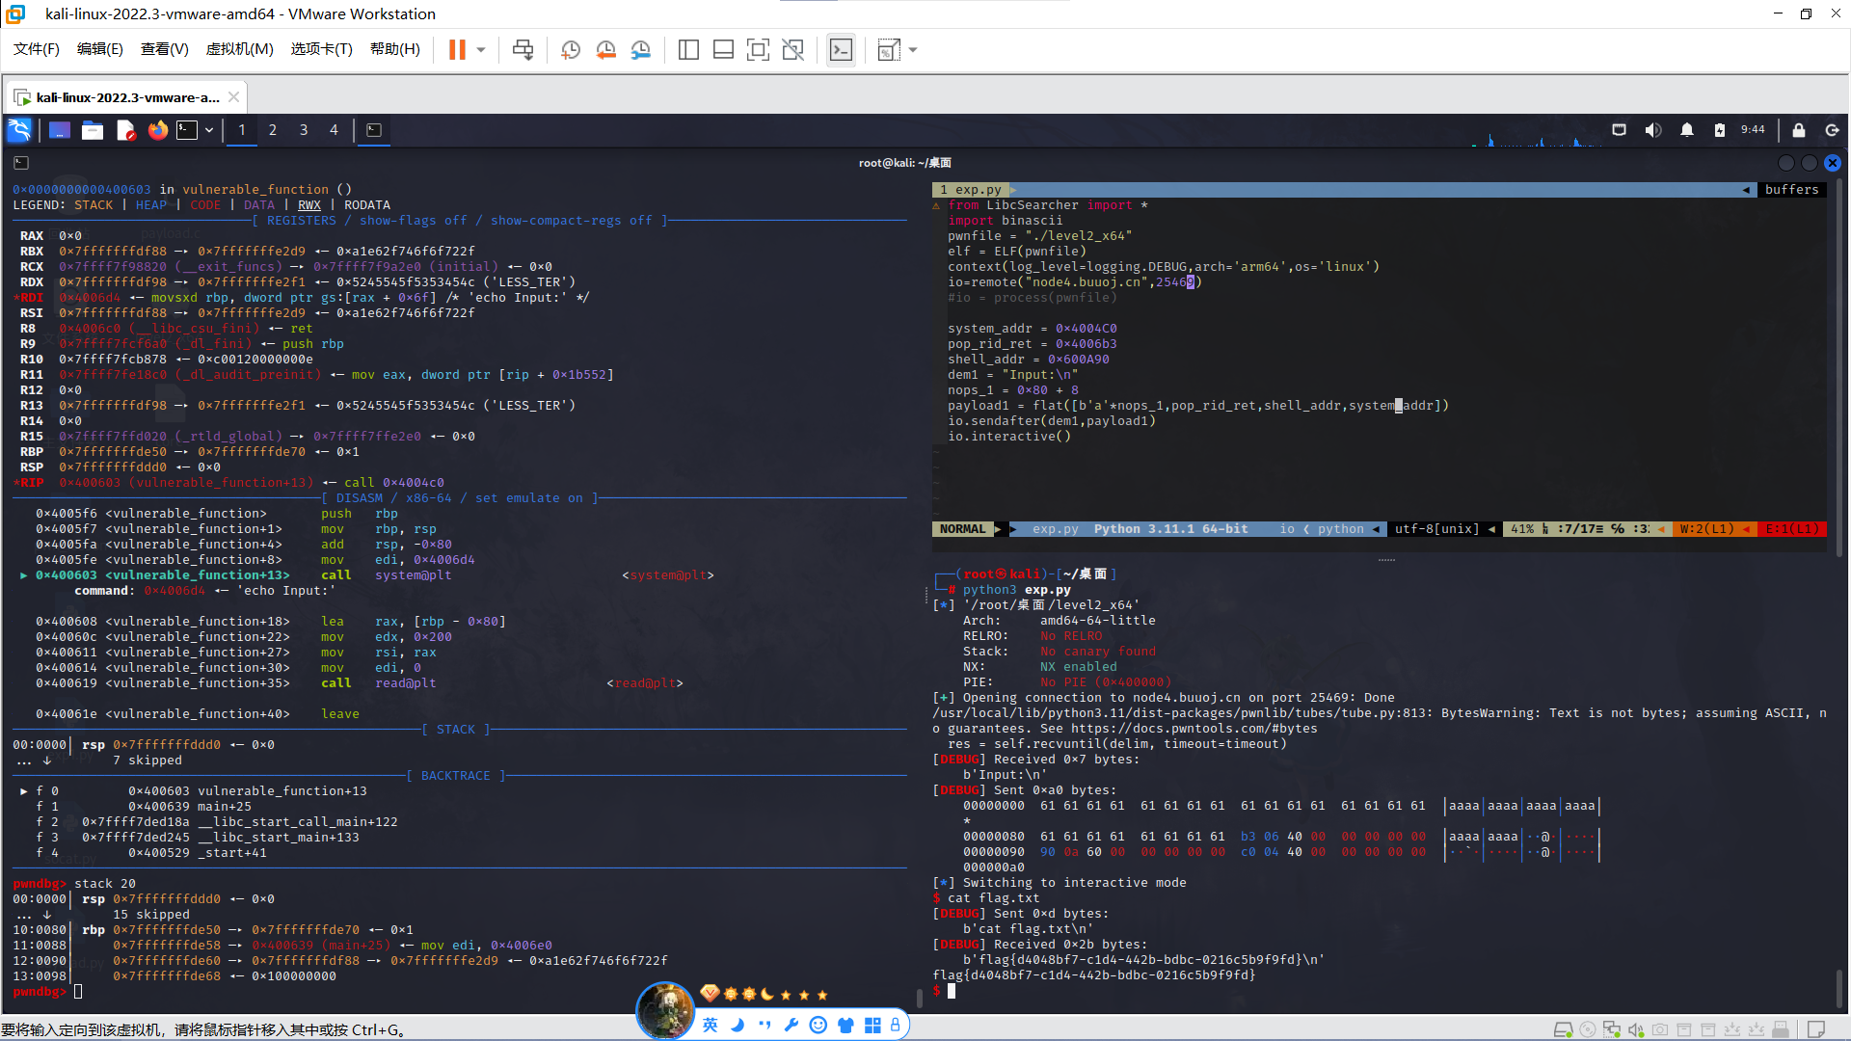Click the VMware pause virtual machine button
The height and width of the screenshot is (1041, 1851).
pyautogui.click(x=457, y=49)
